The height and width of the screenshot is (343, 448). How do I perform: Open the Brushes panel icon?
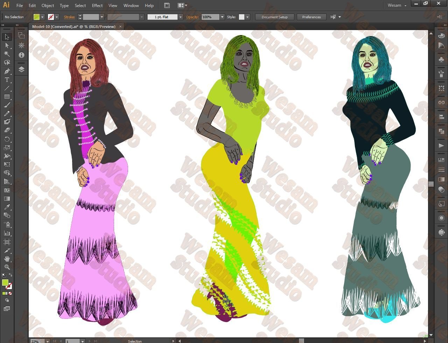coord(441,73)
